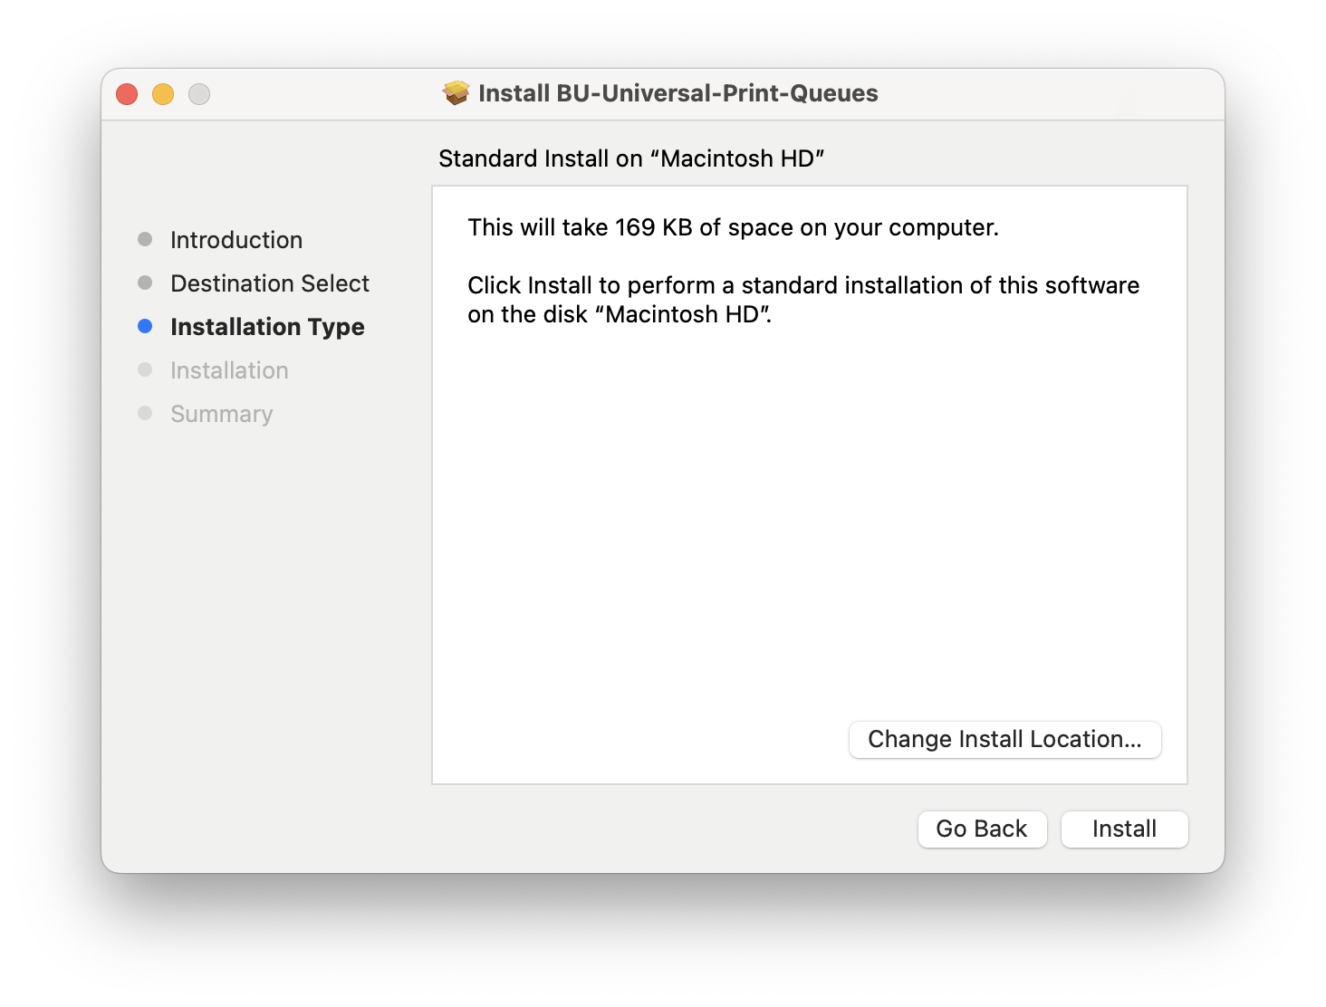Select the bold Installation Type label
Image resolution: width=1326 pixels, height=1007 pixels.
pos(267,326)
